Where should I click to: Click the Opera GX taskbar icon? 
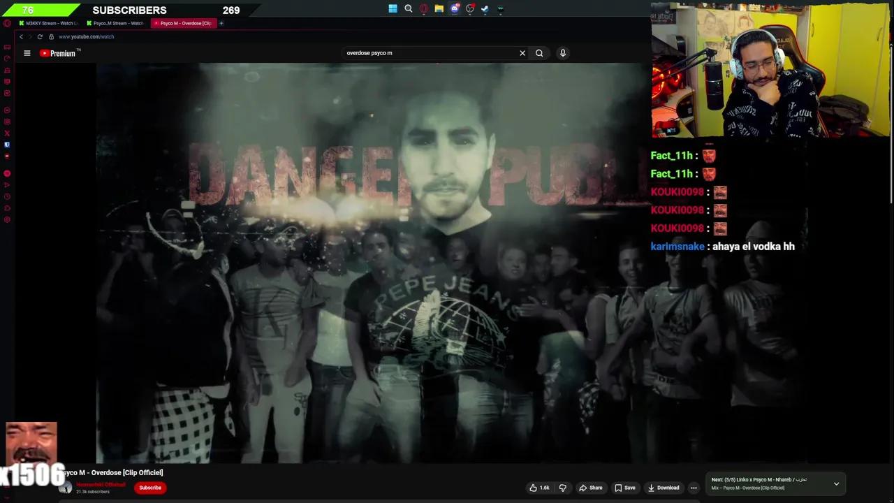tap(423, 9)
